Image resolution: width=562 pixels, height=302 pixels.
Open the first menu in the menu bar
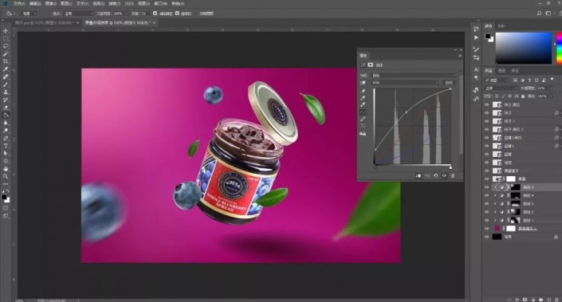tap(19, 3)
